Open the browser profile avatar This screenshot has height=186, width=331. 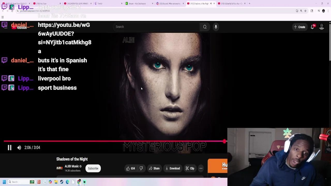(324, 11)
